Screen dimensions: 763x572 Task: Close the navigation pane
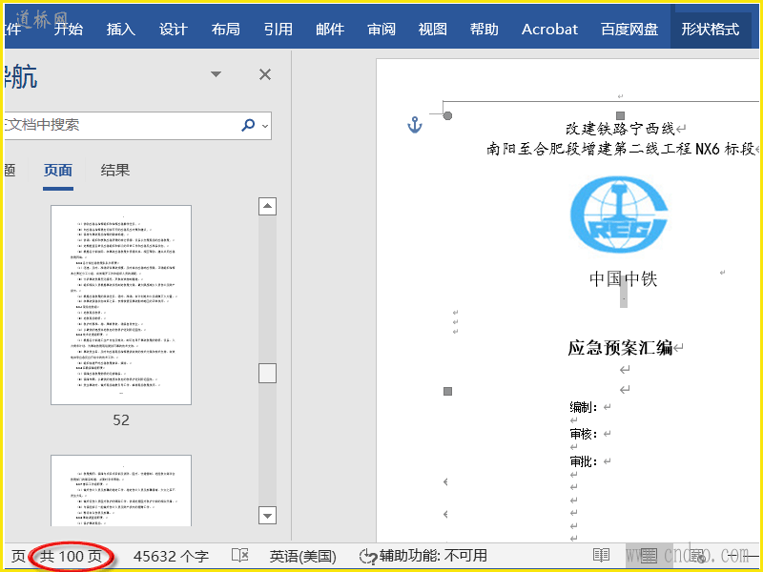click(265, 74)
